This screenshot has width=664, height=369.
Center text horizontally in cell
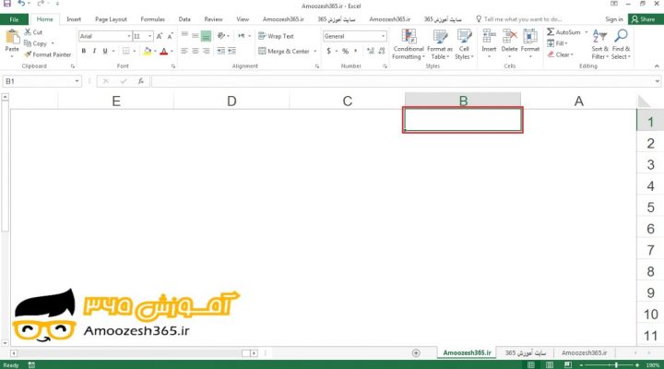196,52
